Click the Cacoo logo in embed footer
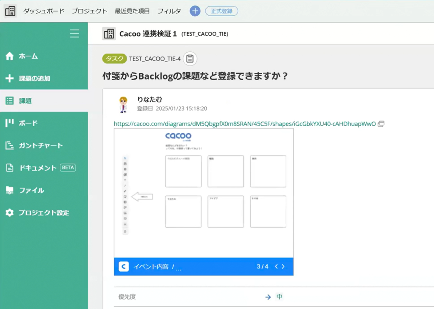This screenshot has height=309, width=434. (x=124, y=267)
